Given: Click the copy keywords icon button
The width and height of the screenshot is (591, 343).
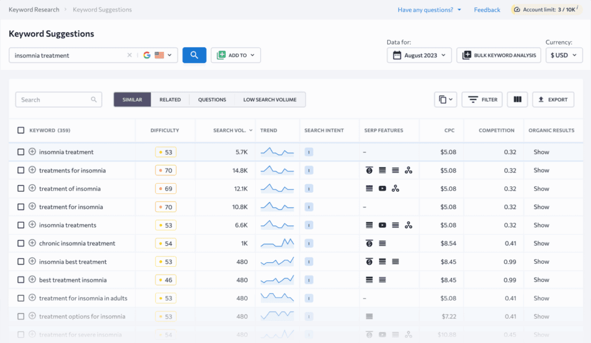Looking at the screenshot, I should pos(445,99).
